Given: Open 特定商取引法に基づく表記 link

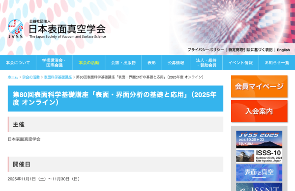Looking at the screenshot, I should coord(250,50).
